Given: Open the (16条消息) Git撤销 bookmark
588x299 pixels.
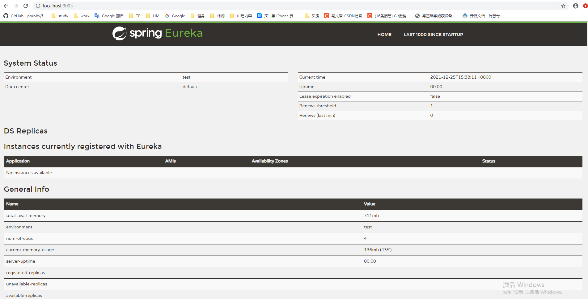Looking at the screenshot, I should coord(388,16).
